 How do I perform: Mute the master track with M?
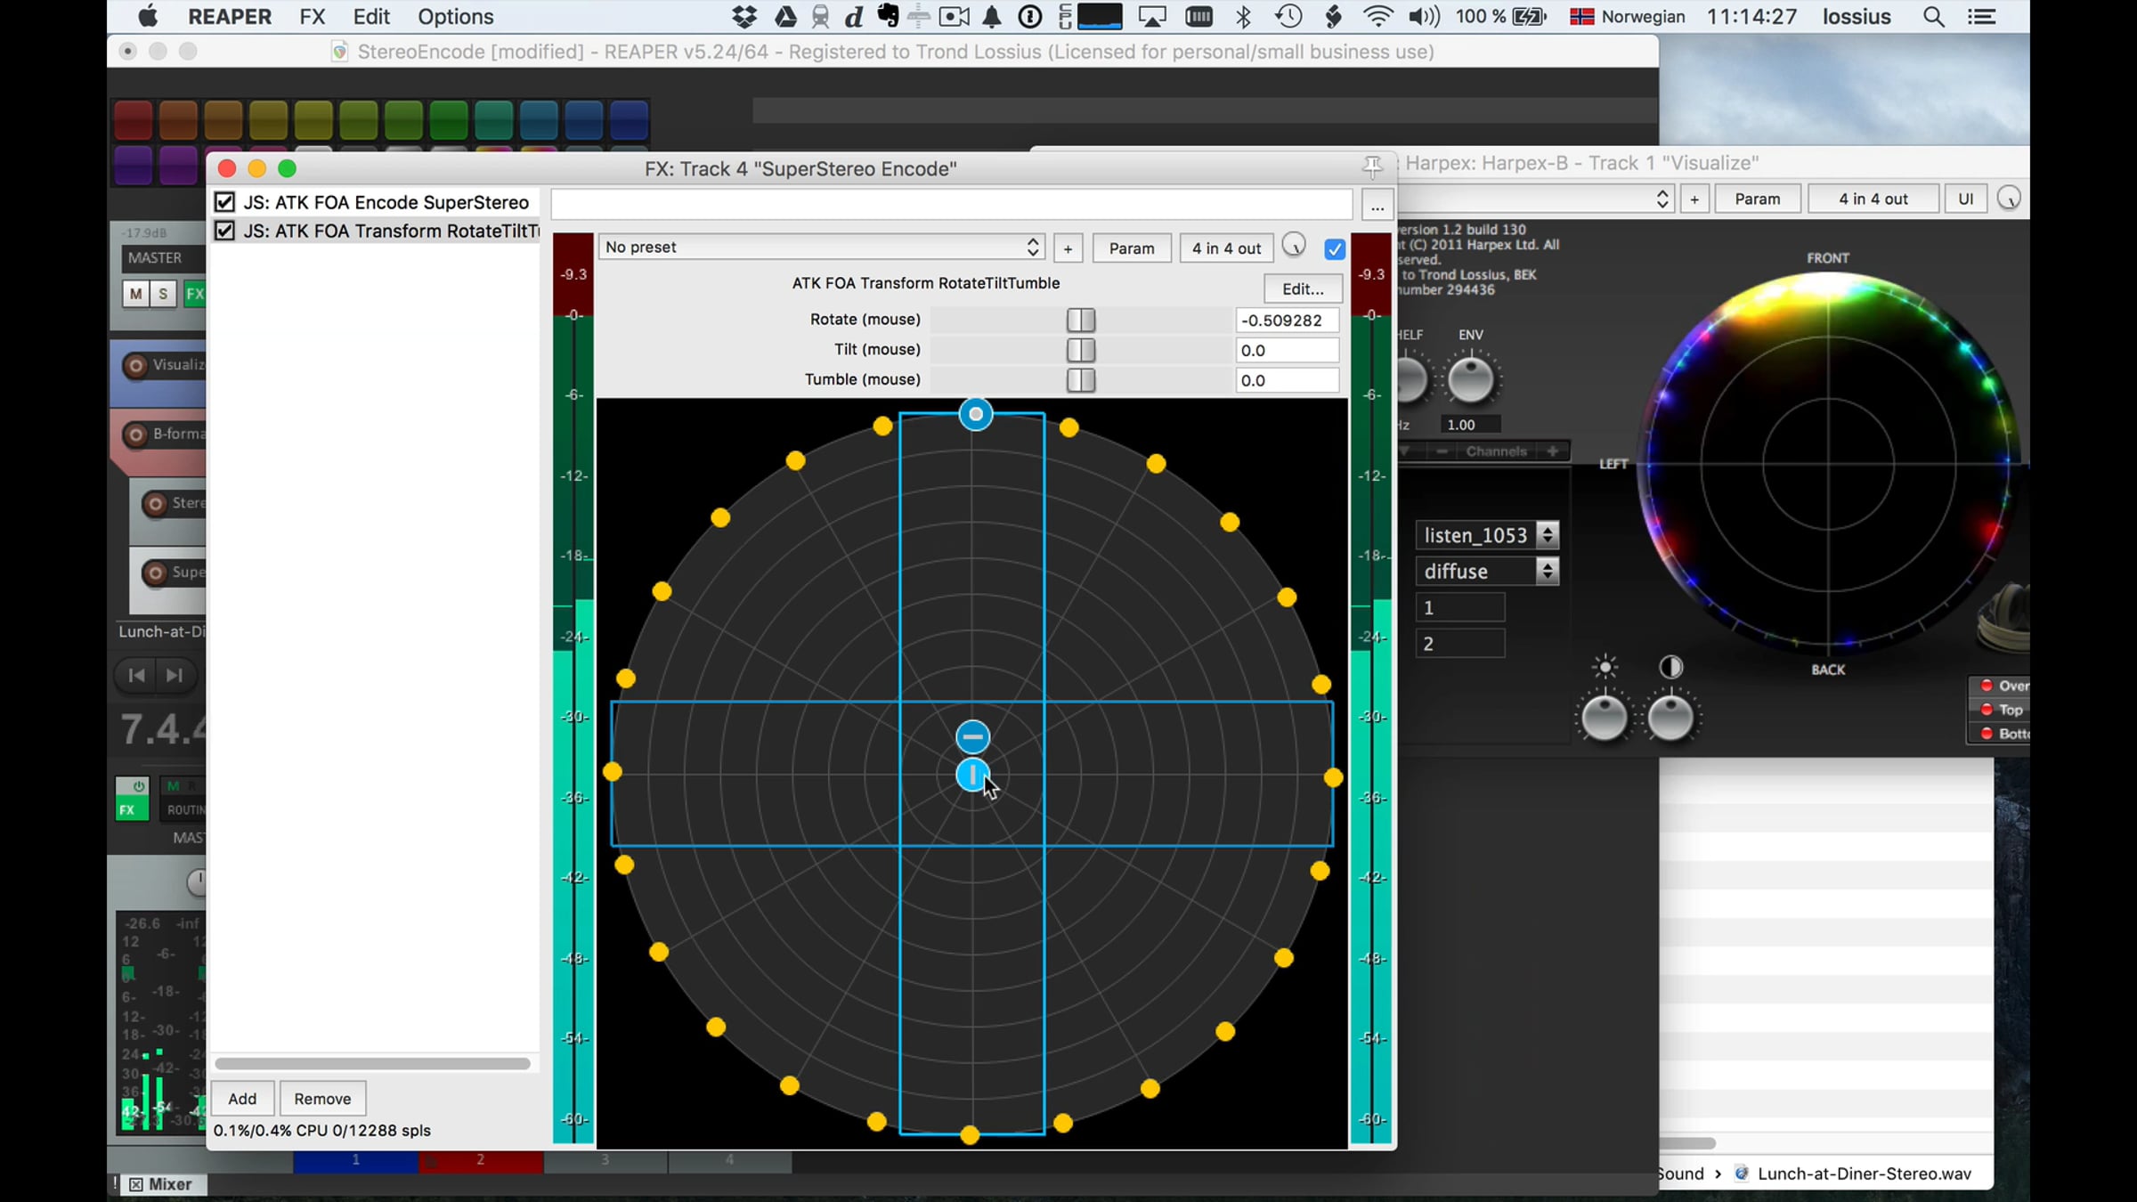click(135, 293)
